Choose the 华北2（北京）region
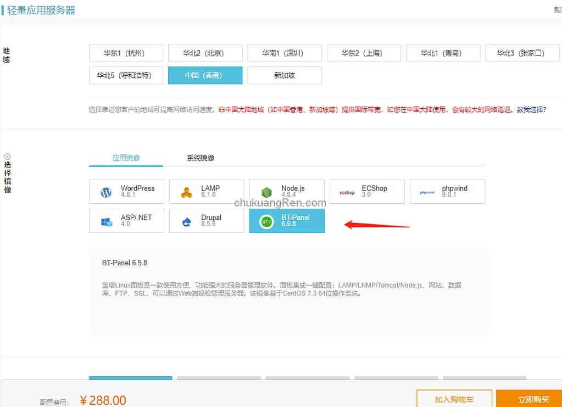The image size is (562, 407). pyautogui.click(x=205, y=53)
